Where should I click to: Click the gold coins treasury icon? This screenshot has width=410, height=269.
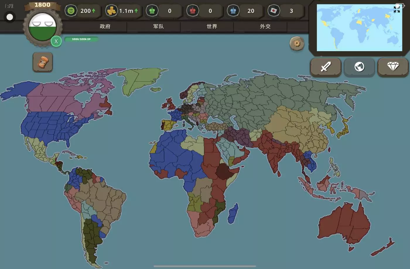[111, 11]
